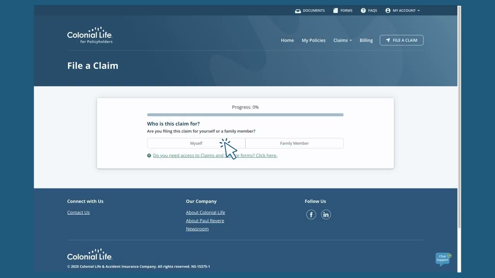Image resolution: width=495 pixels, height=278 pixels.
Task: Click the claim progress bar
Action: 245,115
